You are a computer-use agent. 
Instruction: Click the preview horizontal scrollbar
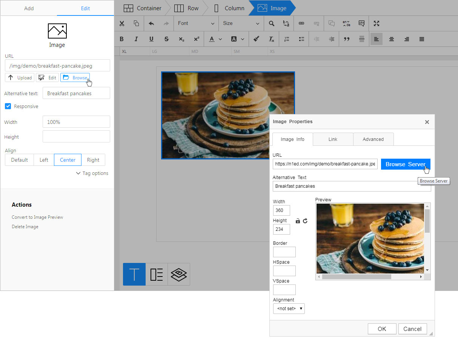point(370,277)
